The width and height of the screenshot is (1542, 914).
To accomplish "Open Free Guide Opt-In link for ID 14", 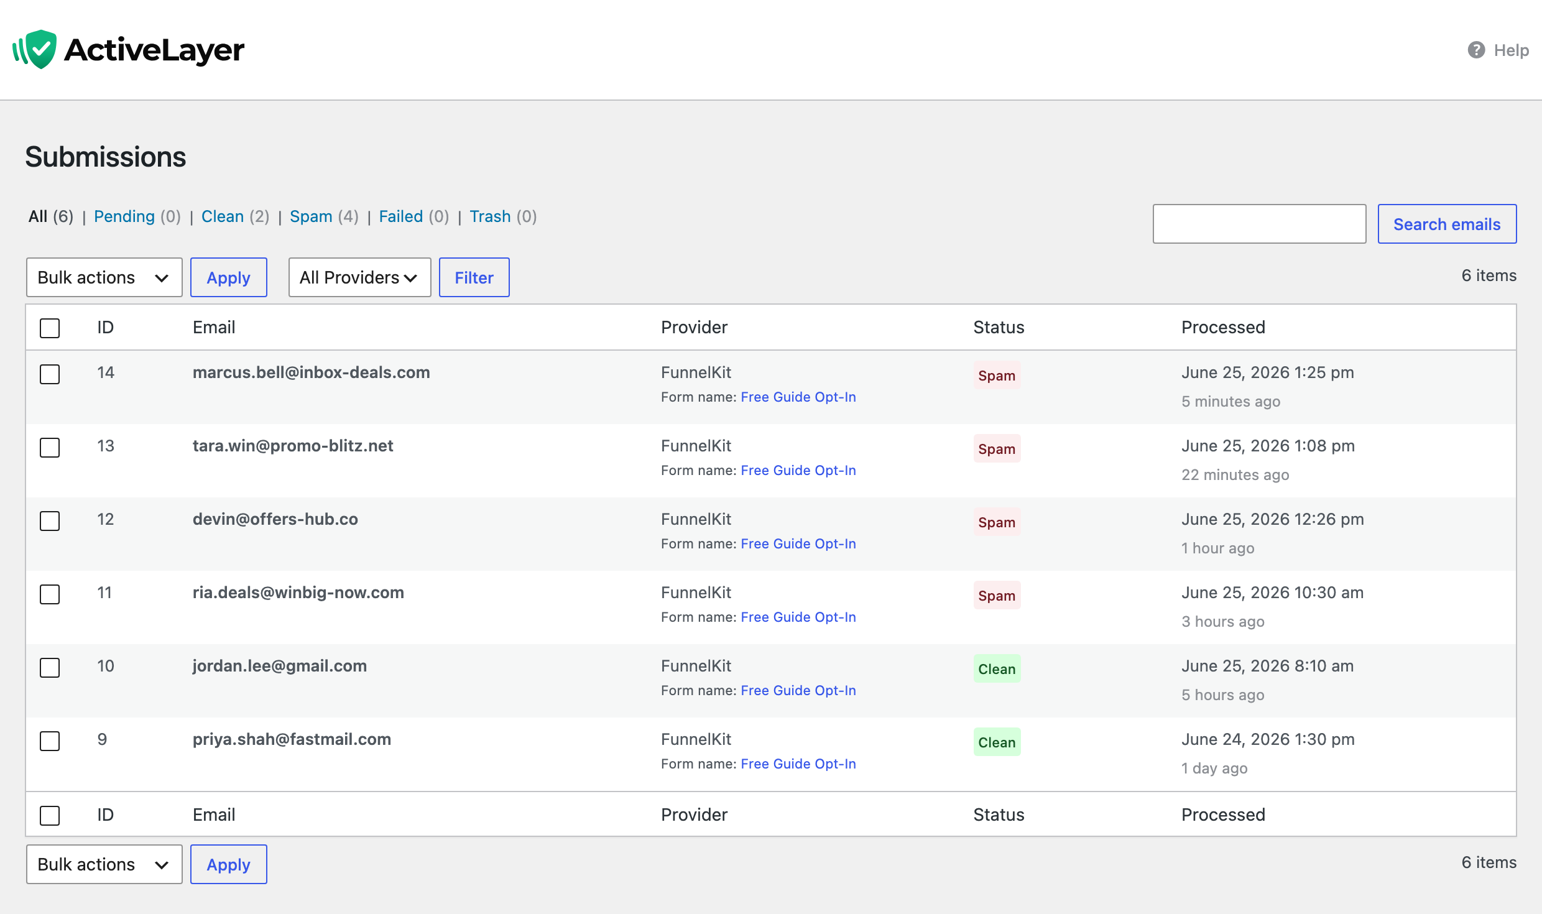I will pyautogui.click(x=798, y=397).
